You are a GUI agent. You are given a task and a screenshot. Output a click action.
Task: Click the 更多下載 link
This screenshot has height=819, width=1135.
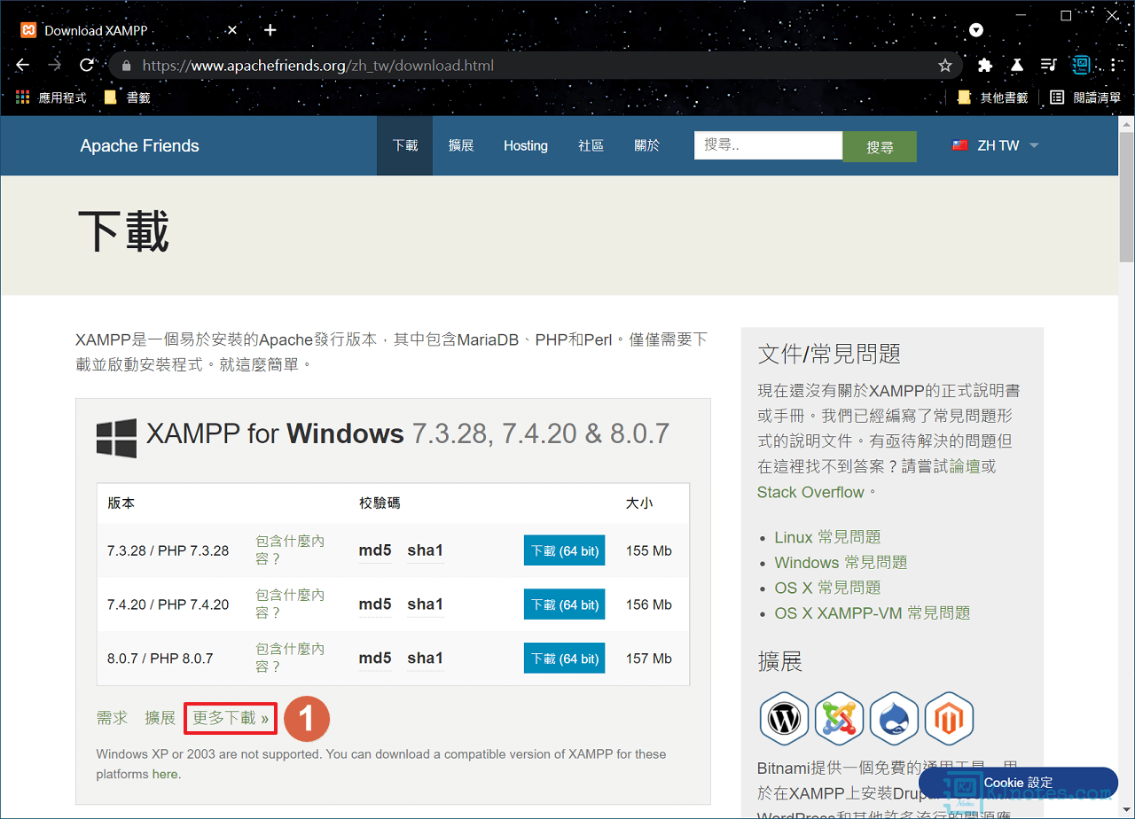(x=231, y=718)
